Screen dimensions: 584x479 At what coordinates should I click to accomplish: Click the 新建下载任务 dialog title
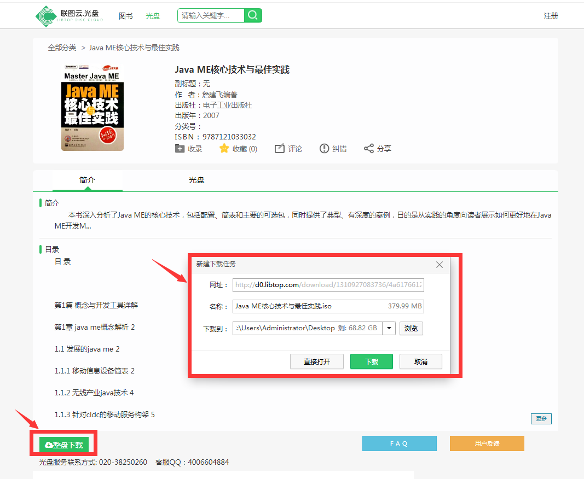point(216,264)
